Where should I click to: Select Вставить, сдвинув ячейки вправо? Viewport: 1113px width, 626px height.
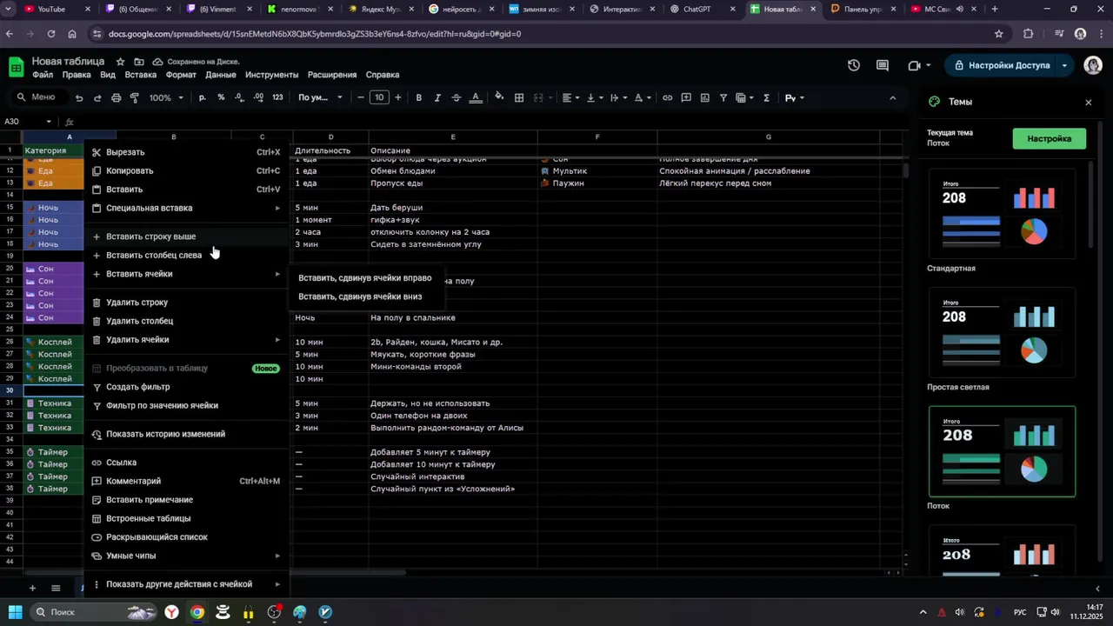pos(365,278)
